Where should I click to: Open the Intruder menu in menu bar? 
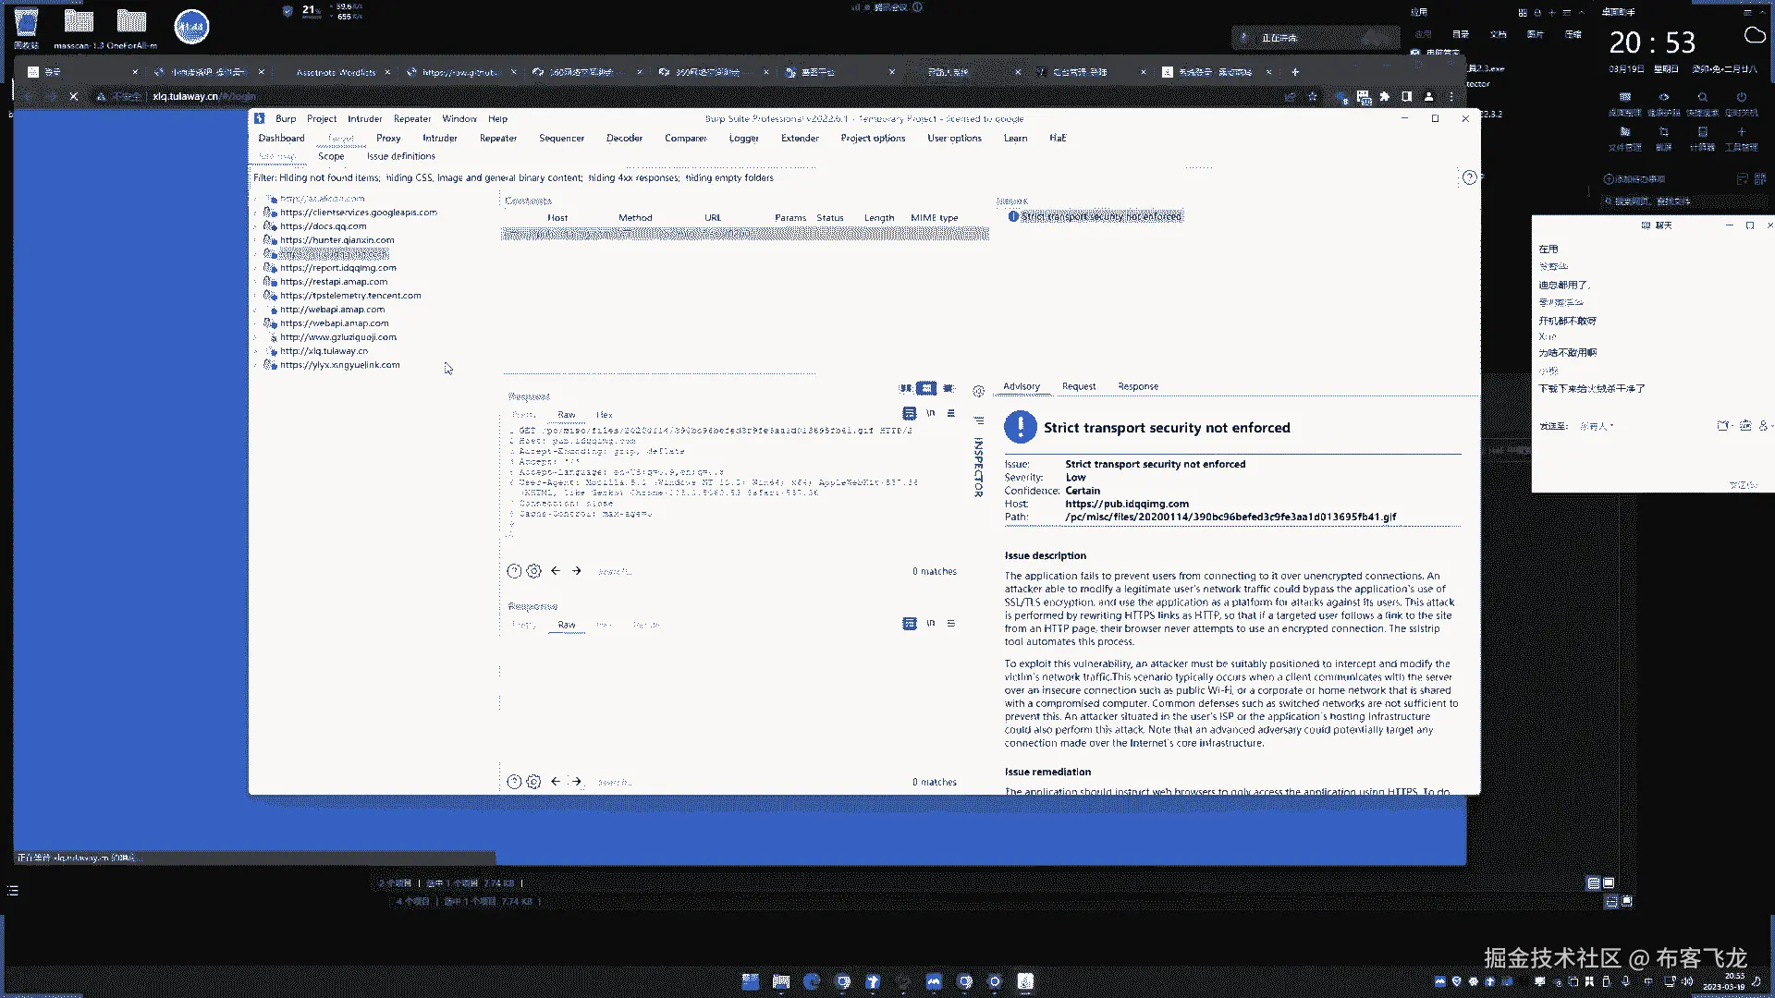364,118
